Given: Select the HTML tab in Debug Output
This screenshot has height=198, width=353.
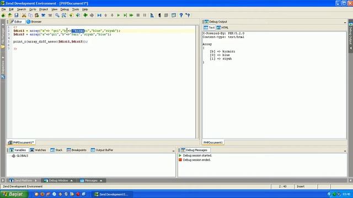Looking at the screenshot, I should (x=222, y=28).
